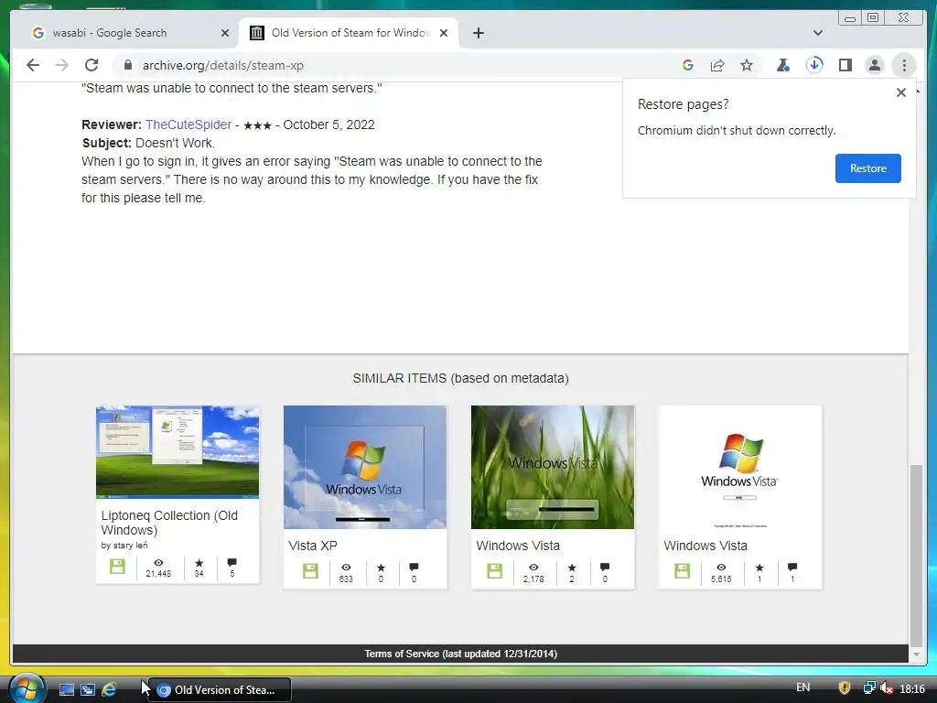Click the reviews bubble on Vista XP card
The image size is (937, 703).
[x=414, y=568]
